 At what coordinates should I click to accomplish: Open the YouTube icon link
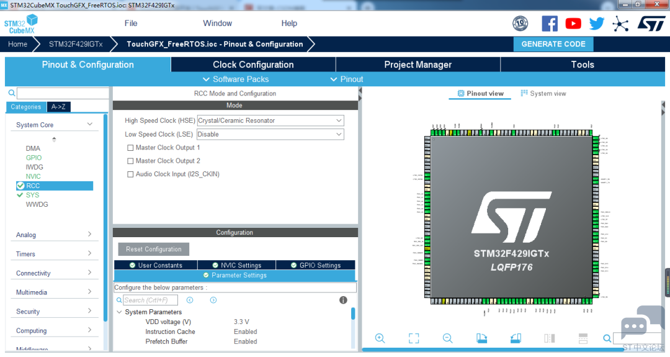tap(573, 24)
